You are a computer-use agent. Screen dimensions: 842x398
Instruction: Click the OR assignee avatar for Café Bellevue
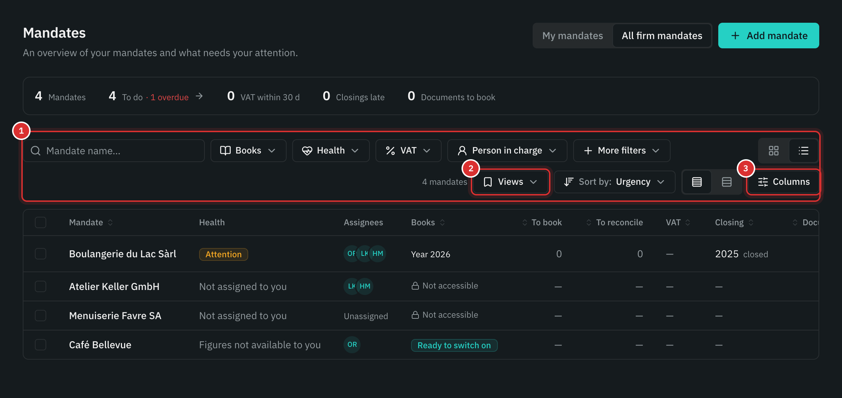tap(352, 345)
